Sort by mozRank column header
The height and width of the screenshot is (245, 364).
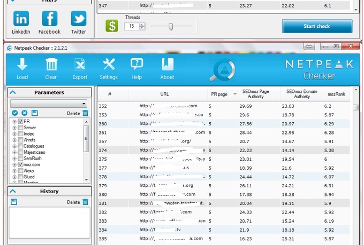(336, 94)
